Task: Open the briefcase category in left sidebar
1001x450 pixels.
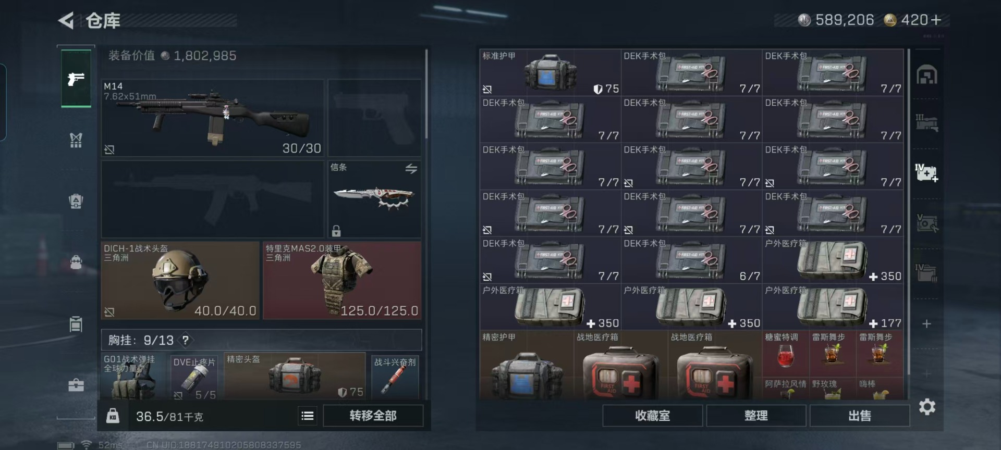Action: (76, 385)
